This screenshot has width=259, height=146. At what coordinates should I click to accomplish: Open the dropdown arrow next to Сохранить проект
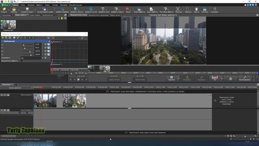pyautogui.click(x=35, y=10)
